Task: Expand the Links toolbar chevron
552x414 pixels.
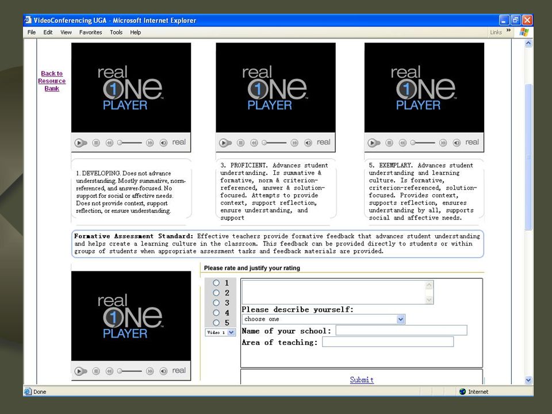Action: pos(508,30)
